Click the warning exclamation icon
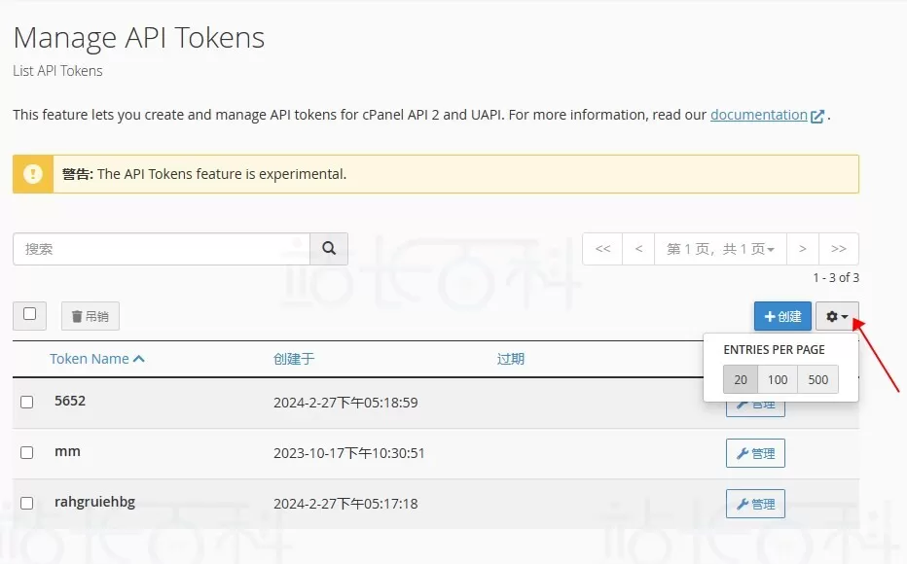 pos(33,174)
